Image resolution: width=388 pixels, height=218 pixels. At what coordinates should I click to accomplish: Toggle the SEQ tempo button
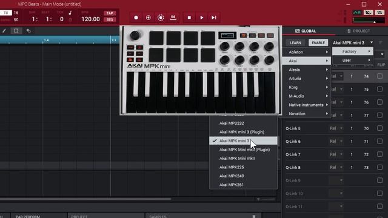coord(110,19)
